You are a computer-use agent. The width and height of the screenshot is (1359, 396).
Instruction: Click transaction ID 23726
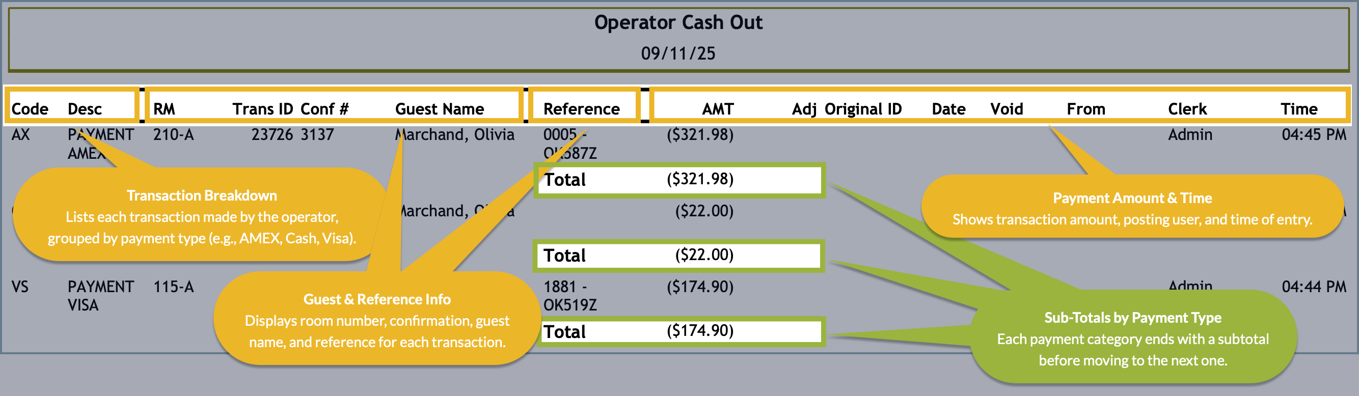coord(271,135)
